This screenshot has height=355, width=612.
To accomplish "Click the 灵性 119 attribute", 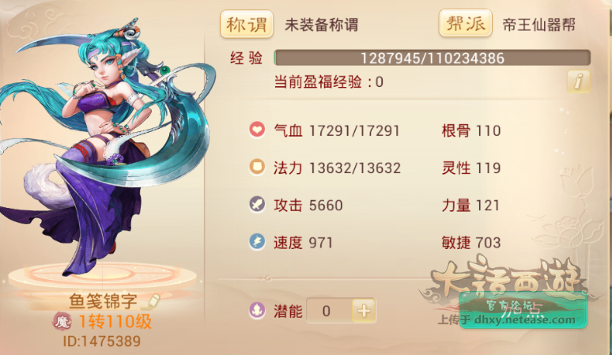I will tap(471, 168).
